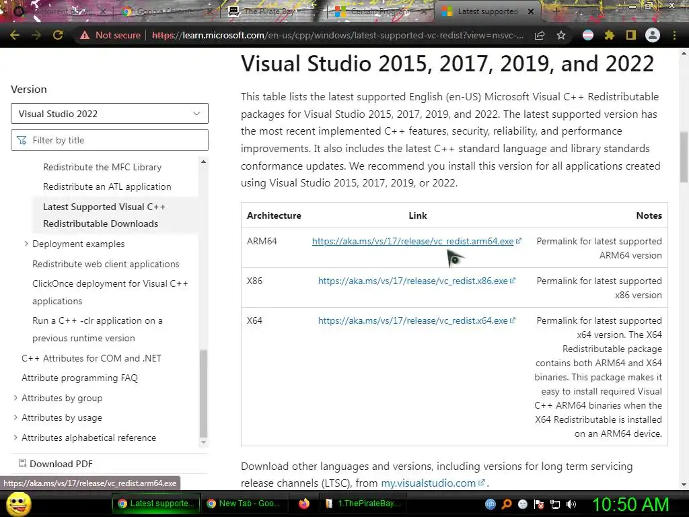Screen dimensions: 689x517
Task: Click the filter funnel icon
Action: (x=21, y=140)
